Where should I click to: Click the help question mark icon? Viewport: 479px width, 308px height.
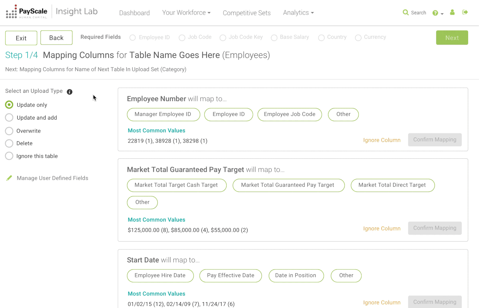pyautogui.click(x=435, y=12)
